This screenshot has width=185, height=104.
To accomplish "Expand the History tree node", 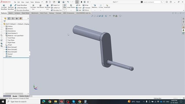I will point(4,26).
